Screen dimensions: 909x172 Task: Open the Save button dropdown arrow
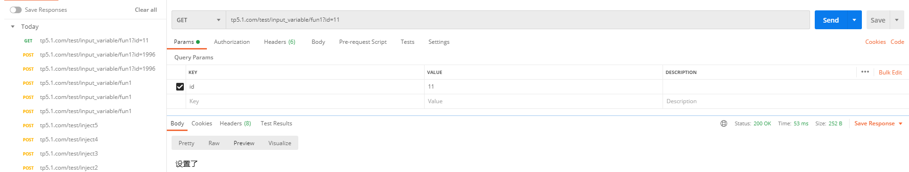pos(897,20)
